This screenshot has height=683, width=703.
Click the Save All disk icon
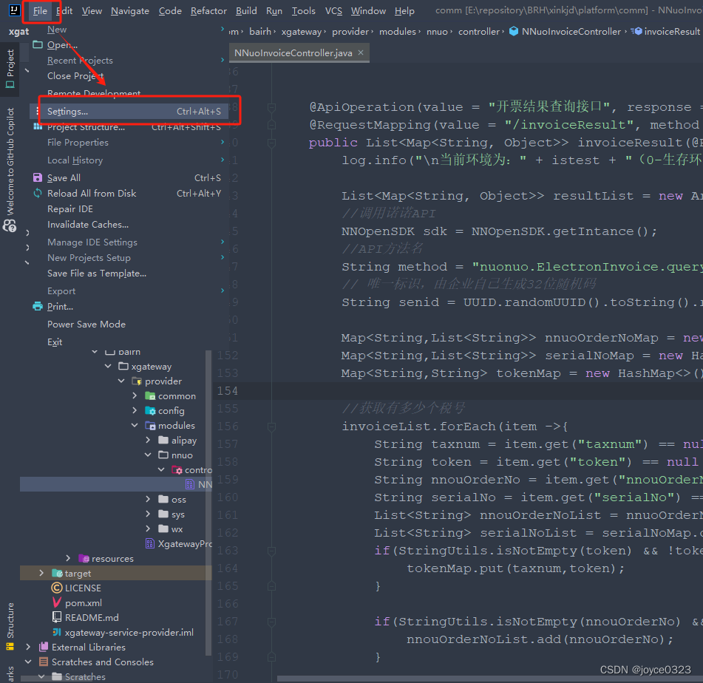coord(38,177)
